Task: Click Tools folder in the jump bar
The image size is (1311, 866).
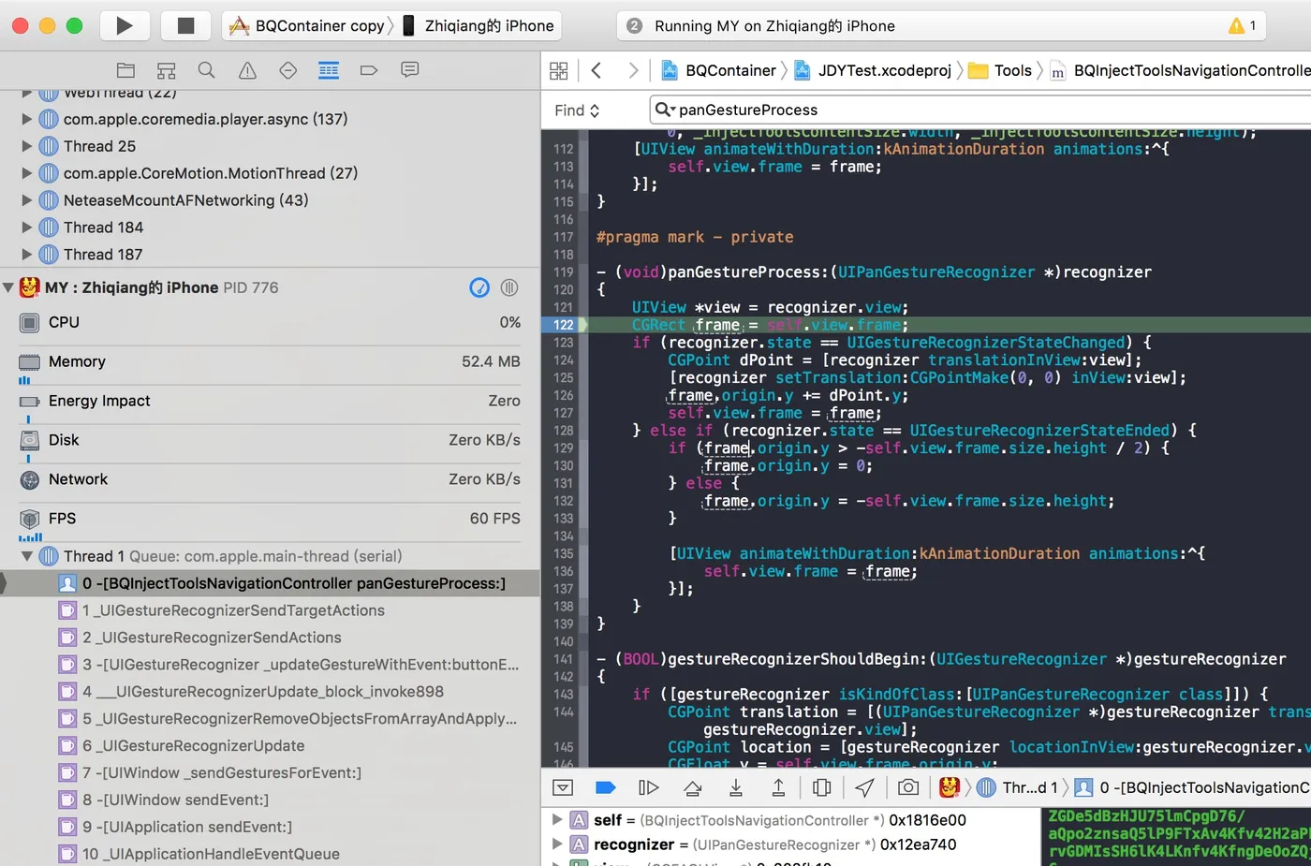Action: (1000, 70)
